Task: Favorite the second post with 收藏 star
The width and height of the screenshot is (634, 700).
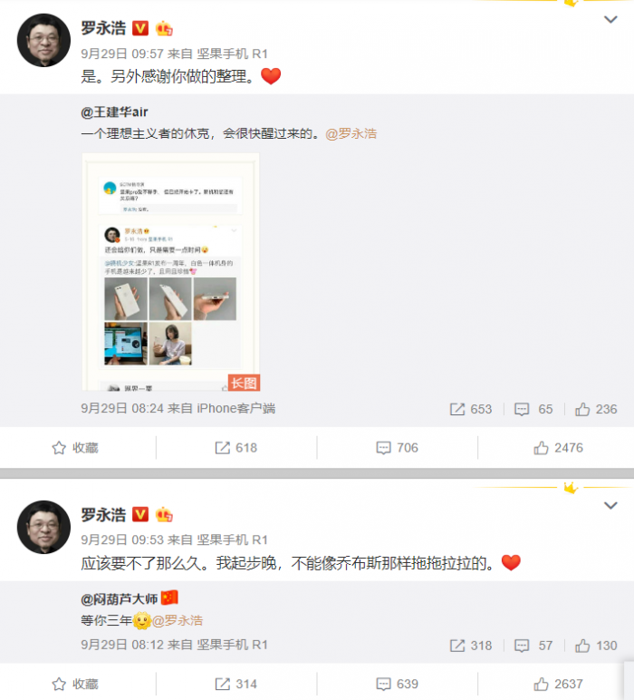Action: [x=75, y=684]
